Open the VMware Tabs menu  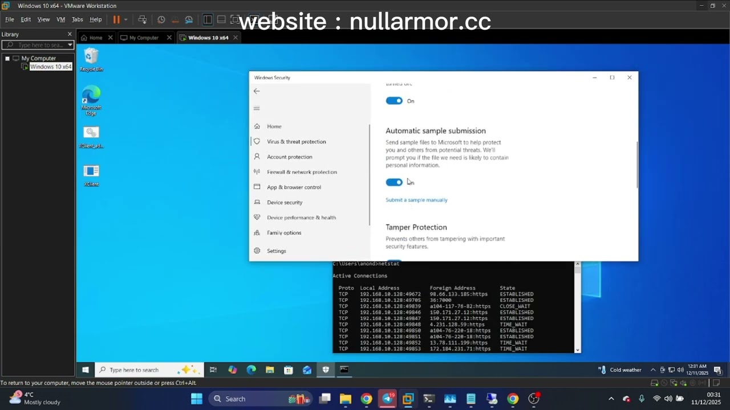[x=77, y=19]
